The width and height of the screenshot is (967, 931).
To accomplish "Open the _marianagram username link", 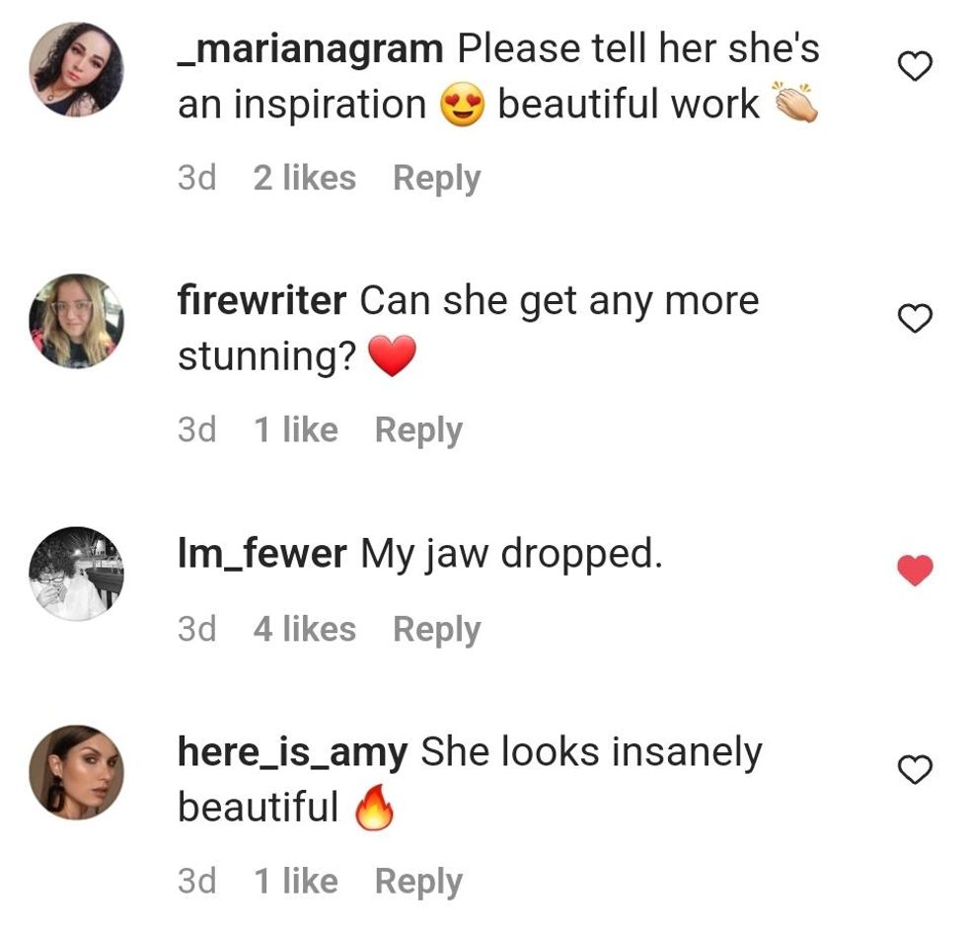I will click(x=310, y=48).
